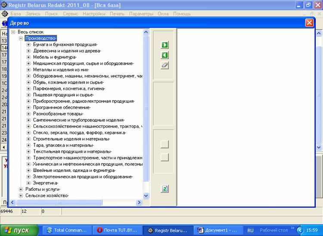The image size is (323, 236).
Task: Click the refresh icon below blank buttons
Action: pyautogui.click(x=165, y=189)
